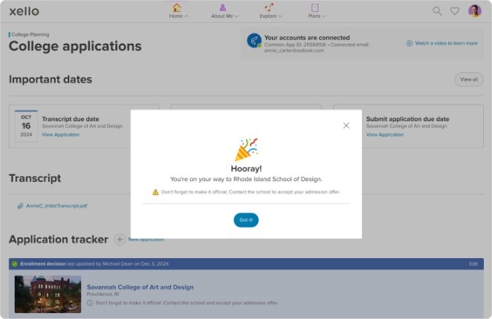Image resolution: width=492 pixels, height=319 pixels.
Task: Click the Common App connected icon
Action: tap(254, 40)
